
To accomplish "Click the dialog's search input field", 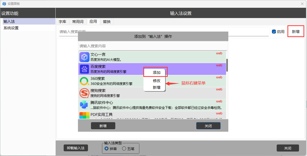I will (x=153, y=46).
